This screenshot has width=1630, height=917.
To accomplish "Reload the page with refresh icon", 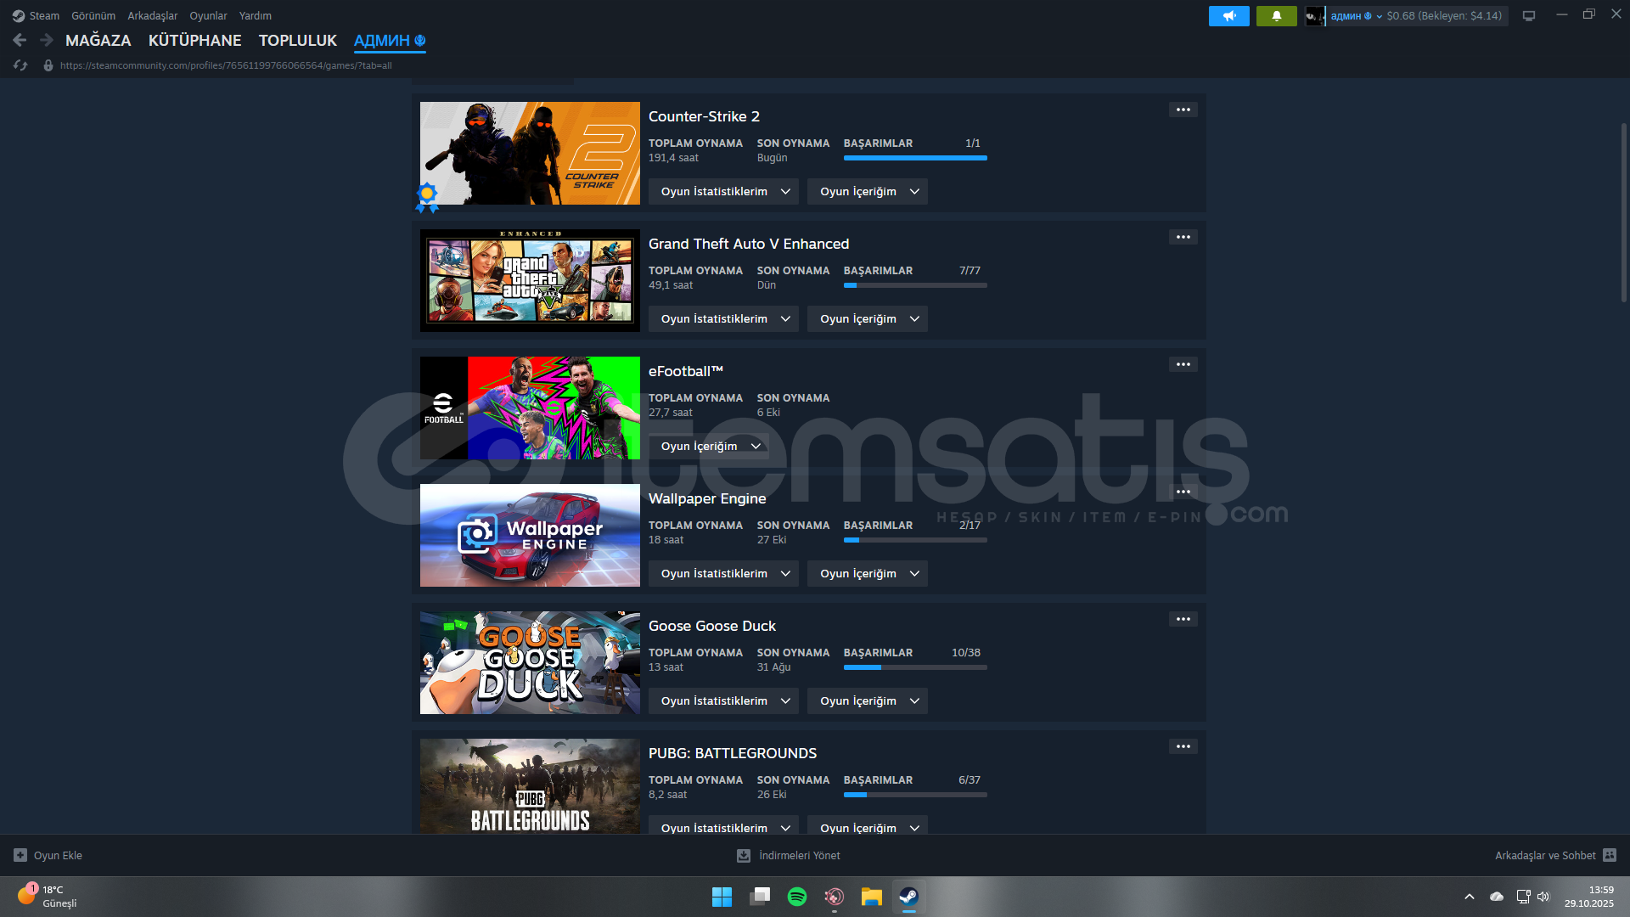I will [20, 65].
